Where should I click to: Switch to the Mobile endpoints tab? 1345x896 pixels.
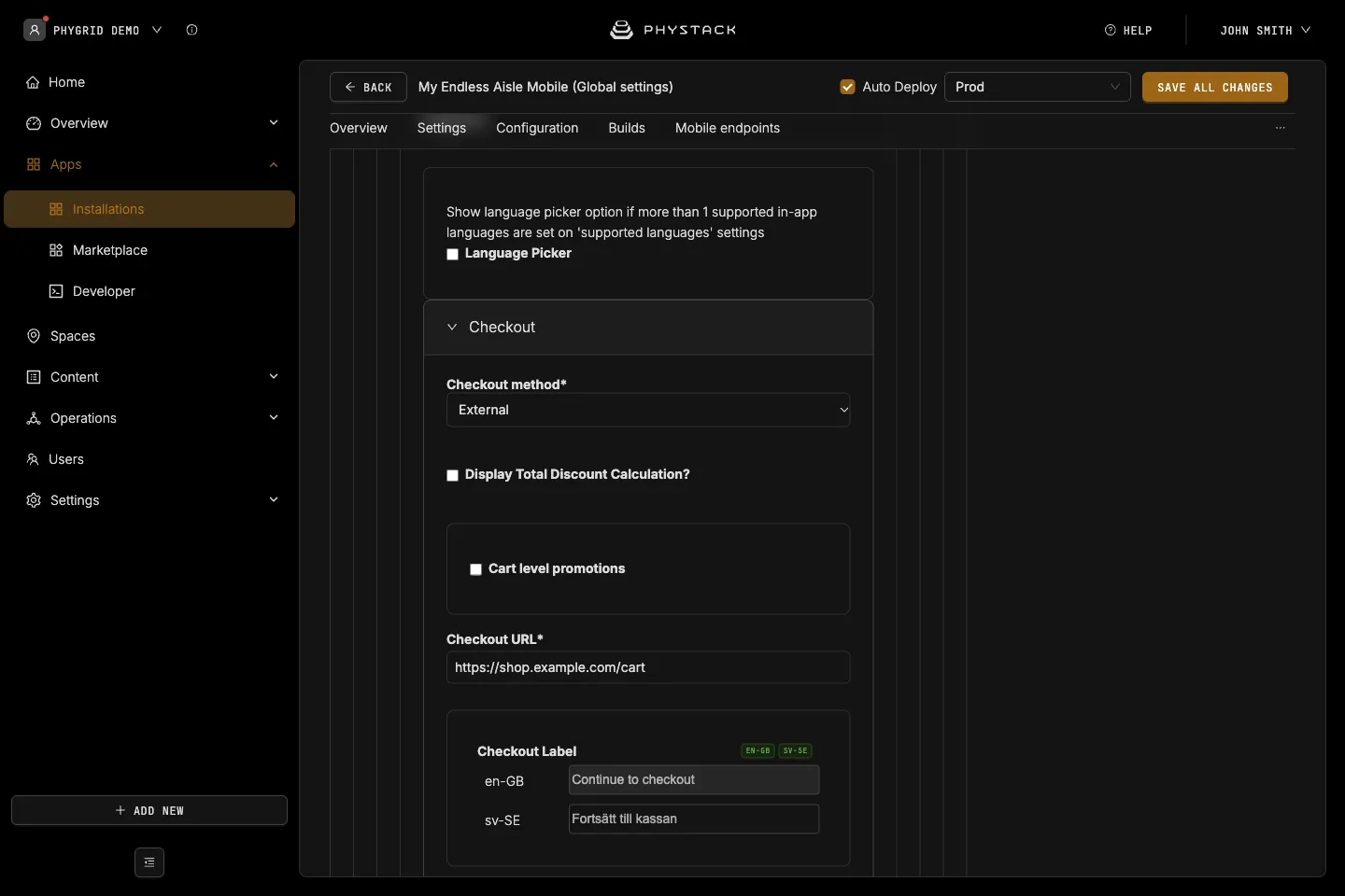click(x=728, y=128)
